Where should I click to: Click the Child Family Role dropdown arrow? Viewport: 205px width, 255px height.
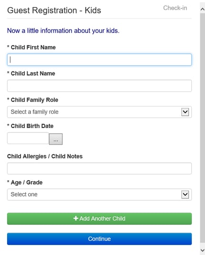click(185, 112)
